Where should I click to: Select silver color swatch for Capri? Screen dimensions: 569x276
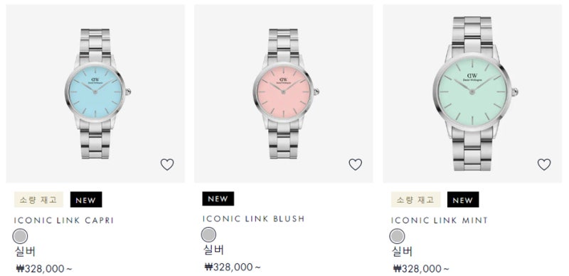[x=20, y=236]
